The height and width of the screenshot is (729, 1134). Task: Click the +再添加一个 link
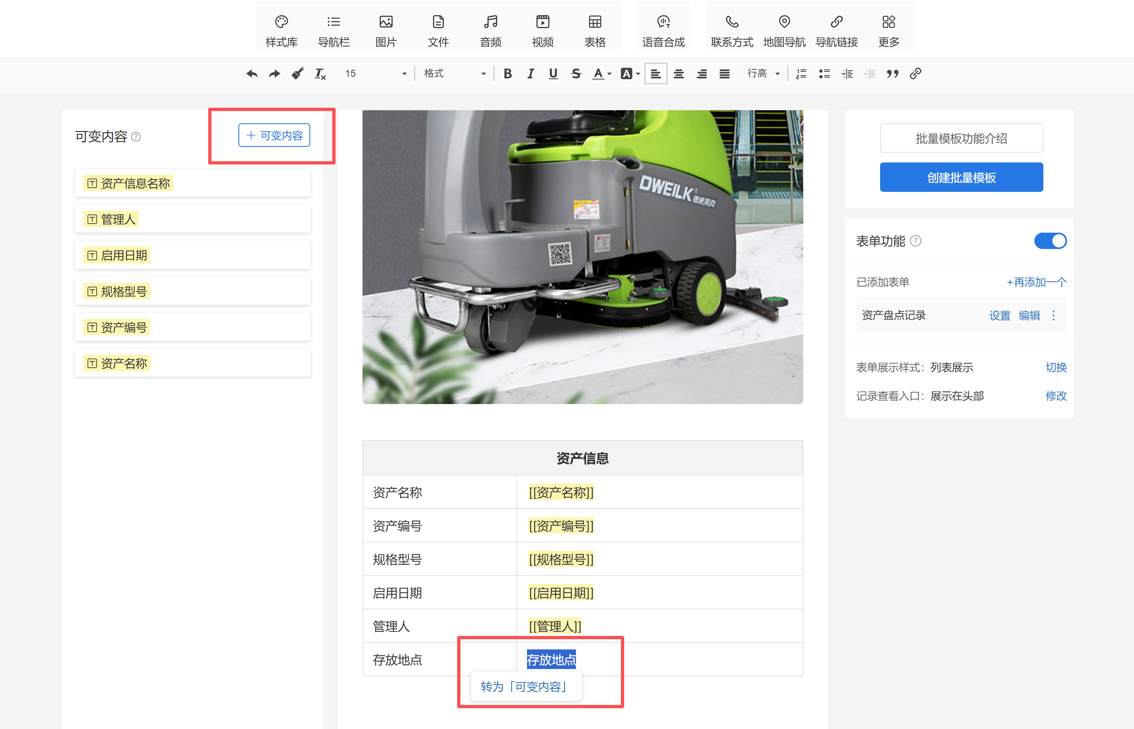tap(1036, 282)
